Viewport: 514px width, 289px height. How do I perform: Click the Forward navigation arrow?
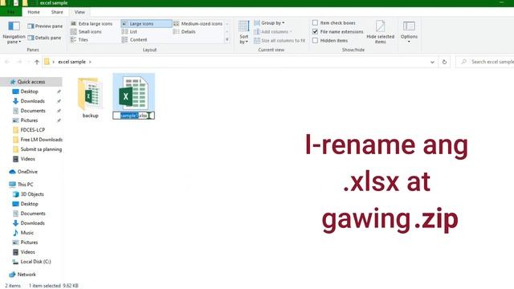point(19,62)
